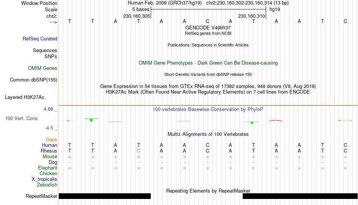
Task: Click the RefSeq genes from NCBI title
Action: (208, 33)
